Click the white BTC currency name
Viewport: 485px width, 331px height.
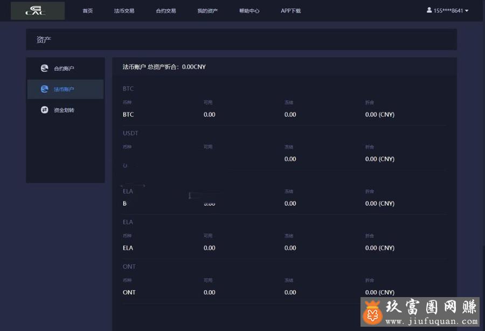point(128,115)
